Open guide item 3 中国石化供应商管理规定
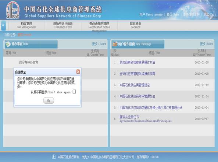Image resolution: width=218 pixels, height=162 pixels. click(135, 85)
